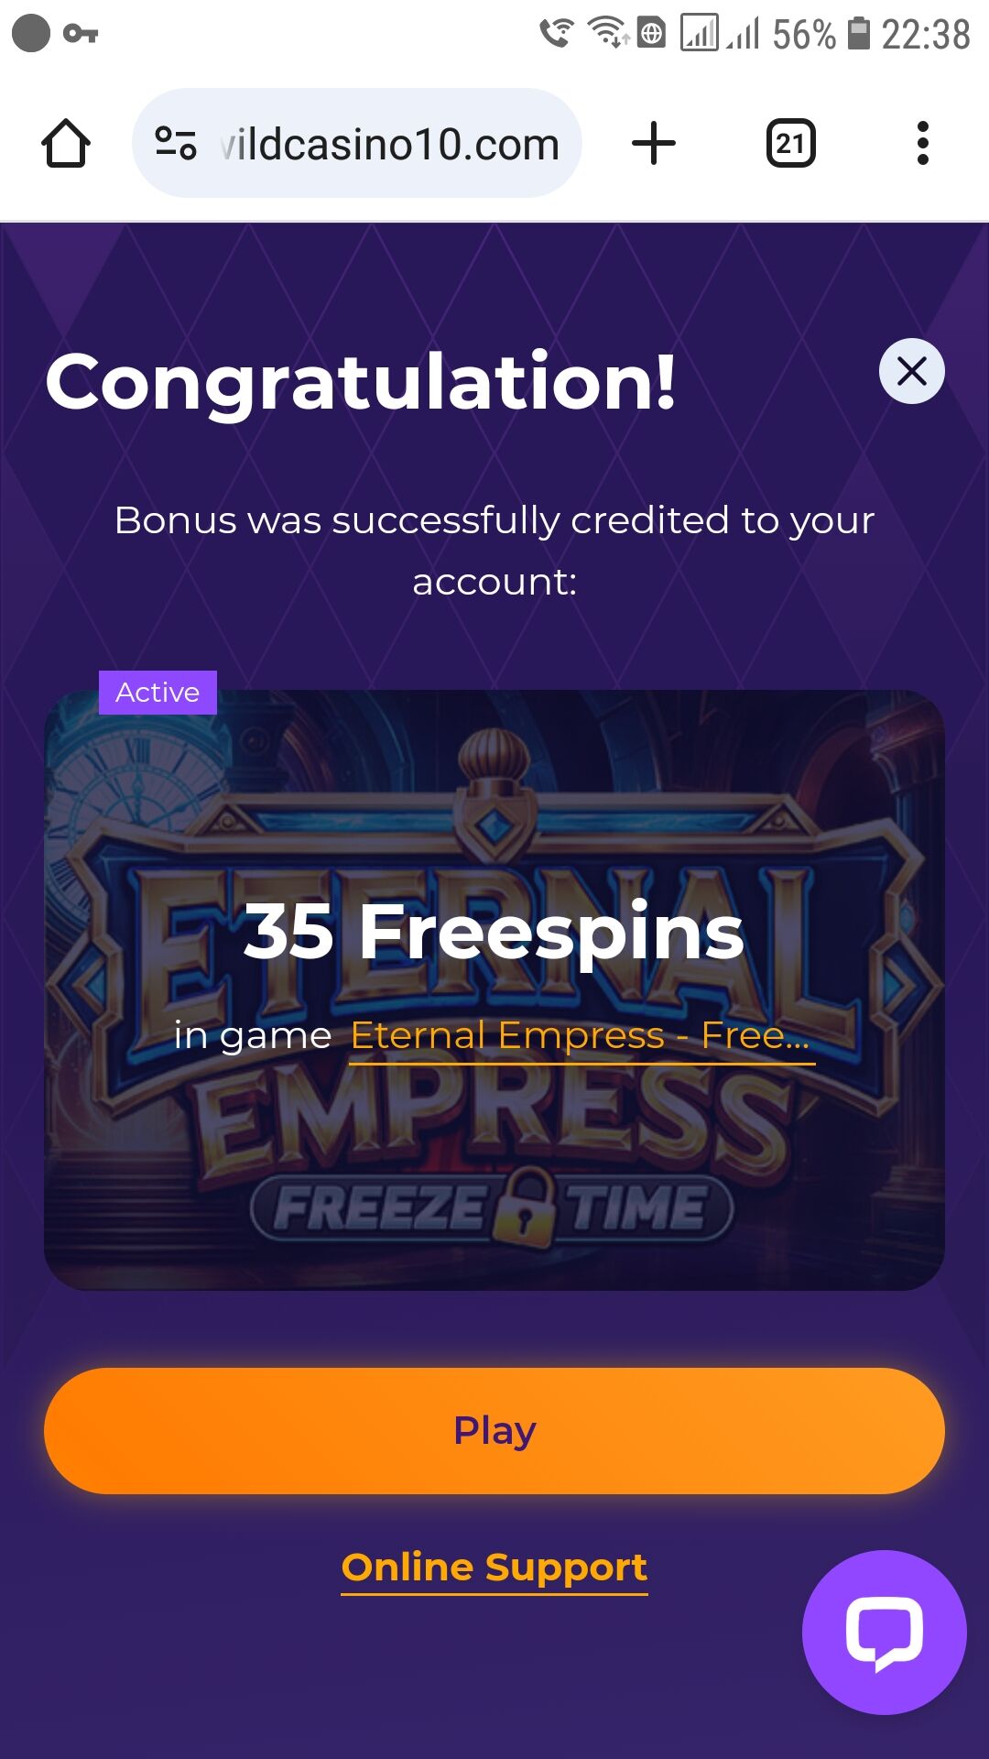Screen dimensions: 989x1759
Task: Open the live chat bubble
Action: 885,1633
